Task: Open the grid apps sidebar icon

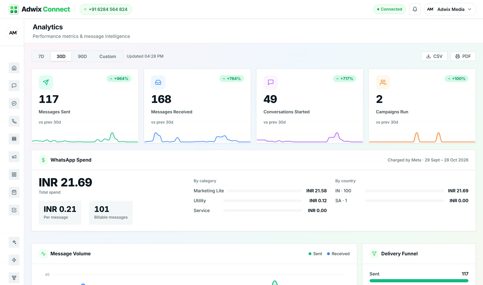Action: click(14, 175)
